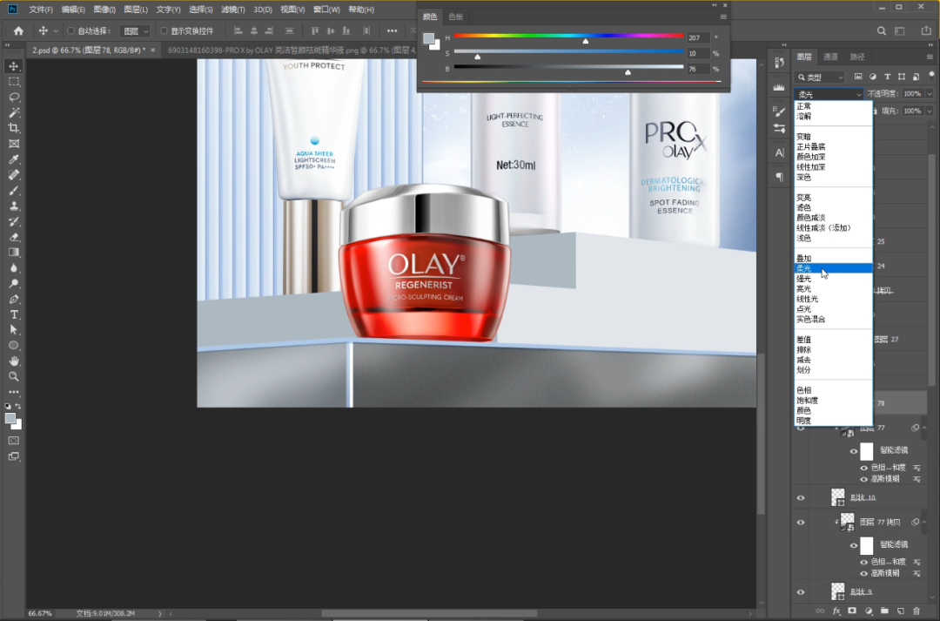Select the Gradient tool
The image size is (940, 621).
14,253
